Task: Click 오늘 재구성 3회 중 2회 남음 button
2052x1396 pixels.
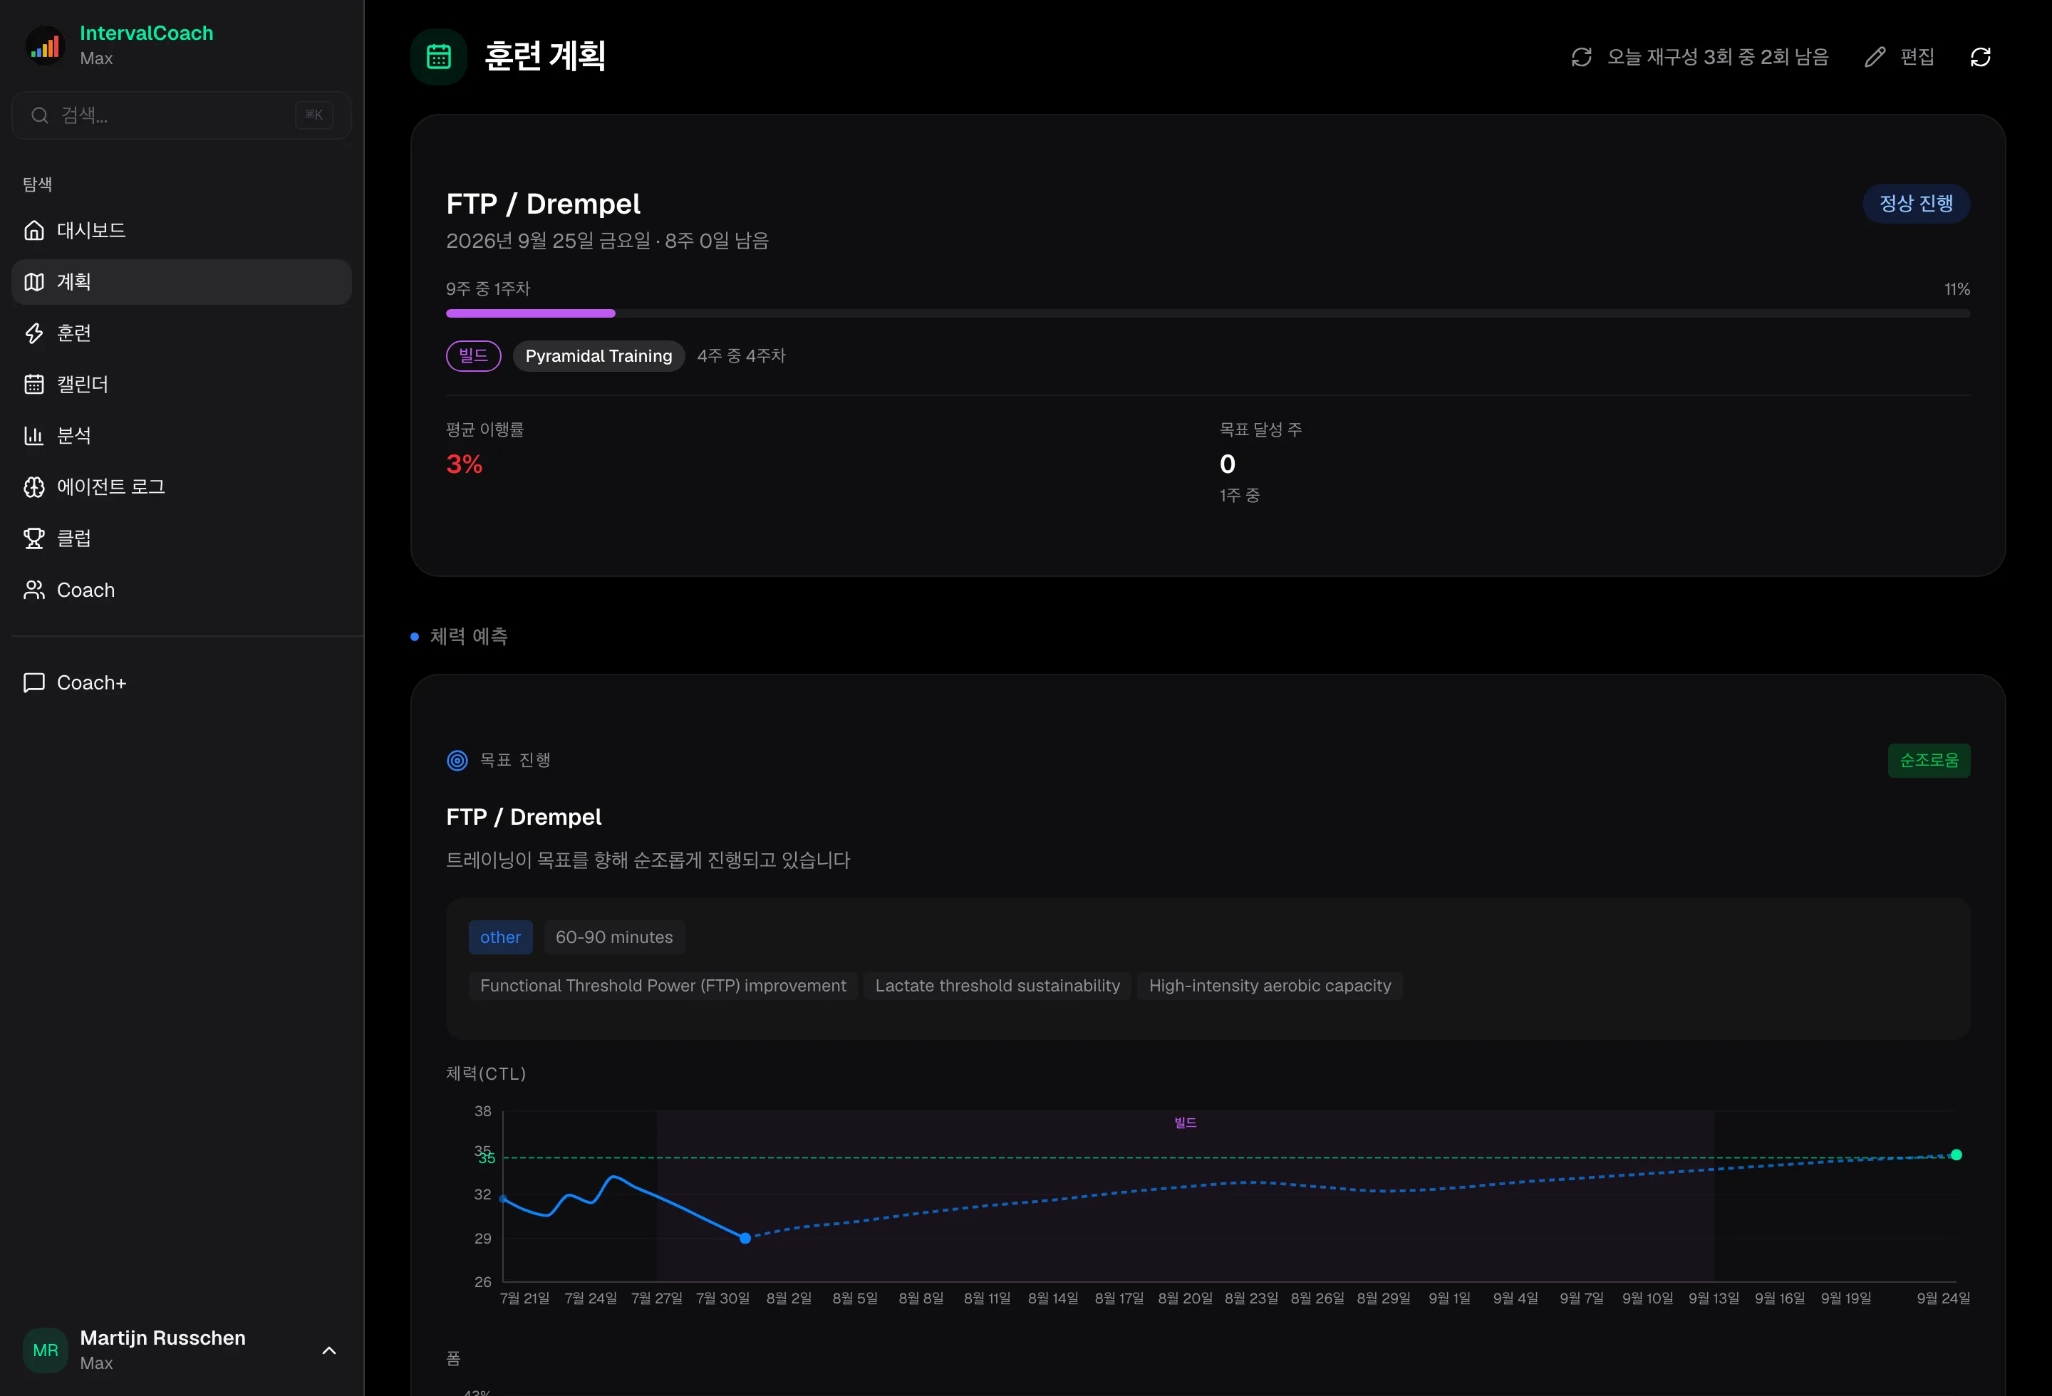Action: [1700, 56]
